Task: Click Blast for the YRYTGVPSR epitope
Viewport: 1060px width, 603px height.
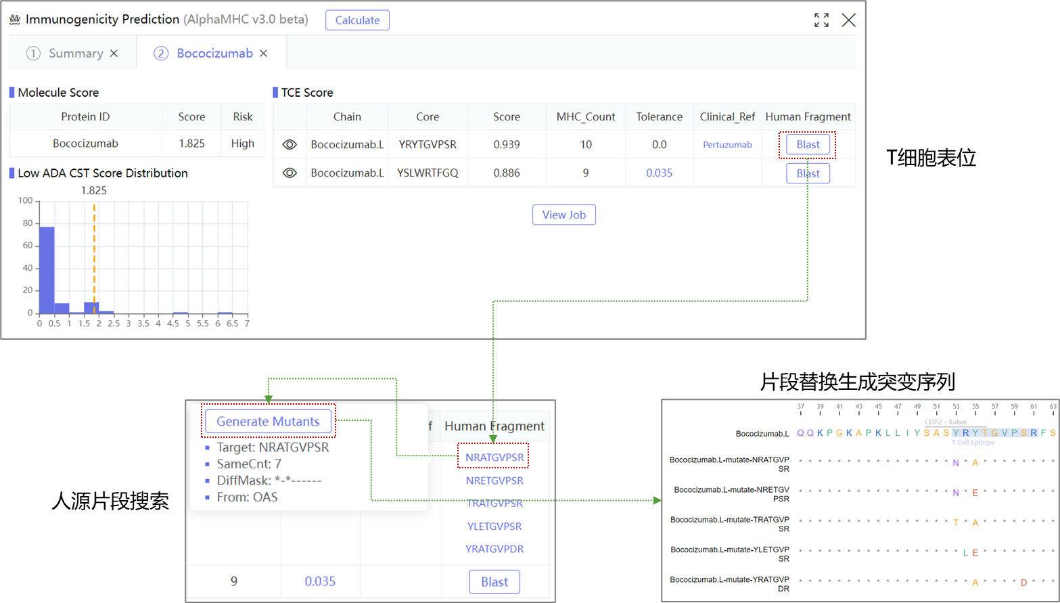Action: pos(808,145)
